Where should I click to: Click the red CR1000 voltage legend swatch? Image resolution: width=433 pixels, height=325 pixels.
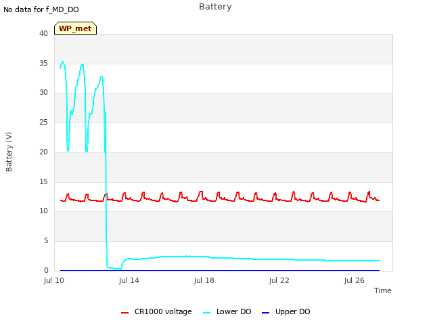(124, 313)
